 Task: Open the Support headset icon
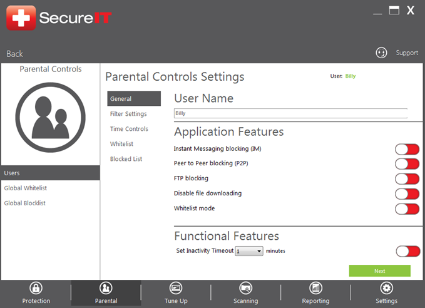click(381, 53)
